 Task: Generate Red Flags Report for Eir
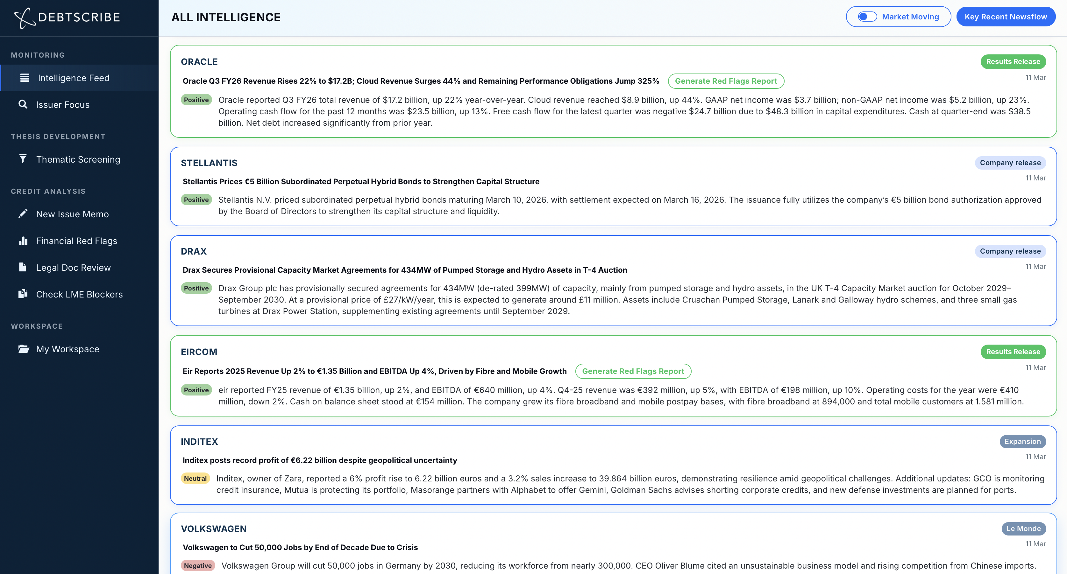pos(633,371)
